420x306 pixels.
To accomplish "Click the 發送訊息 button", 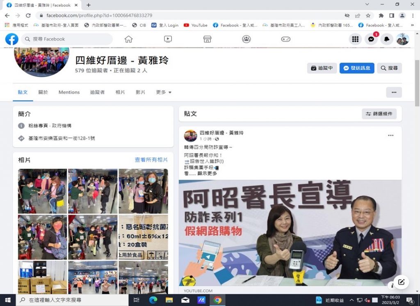I will [x=357, y=68].
